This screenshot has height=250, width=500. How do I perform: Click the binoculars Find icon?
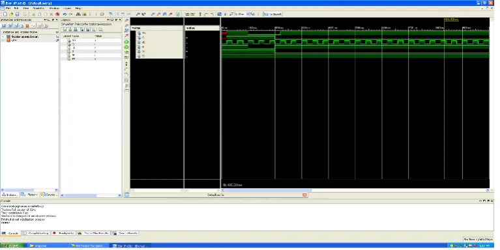point(78,14)
